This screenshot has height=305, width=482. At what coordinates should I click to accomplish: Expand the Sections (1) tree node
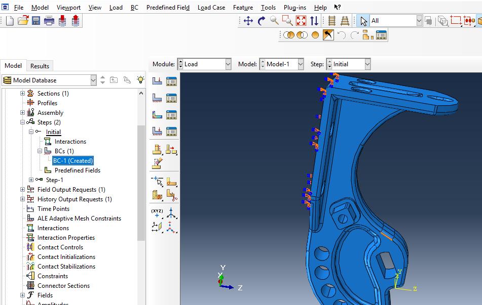[x=22, y=93]
